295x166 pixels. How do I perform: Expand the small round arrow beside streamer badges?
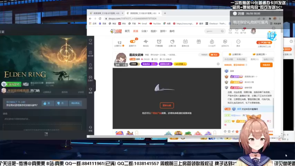(218, 64)
